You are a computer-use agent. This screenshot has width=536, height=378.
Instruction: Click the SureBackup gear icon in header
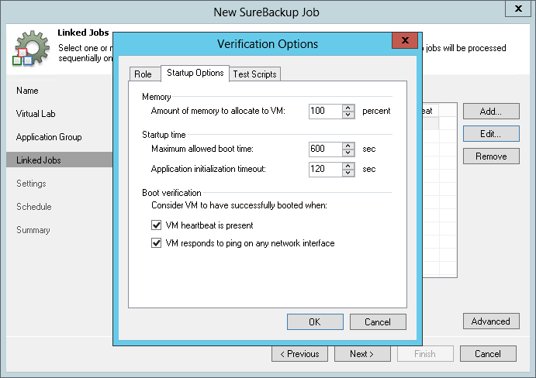click(31, 48)
